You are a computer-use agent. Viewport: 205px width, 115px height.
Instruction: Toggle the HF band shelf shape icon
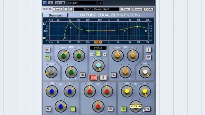coord(148,109)
